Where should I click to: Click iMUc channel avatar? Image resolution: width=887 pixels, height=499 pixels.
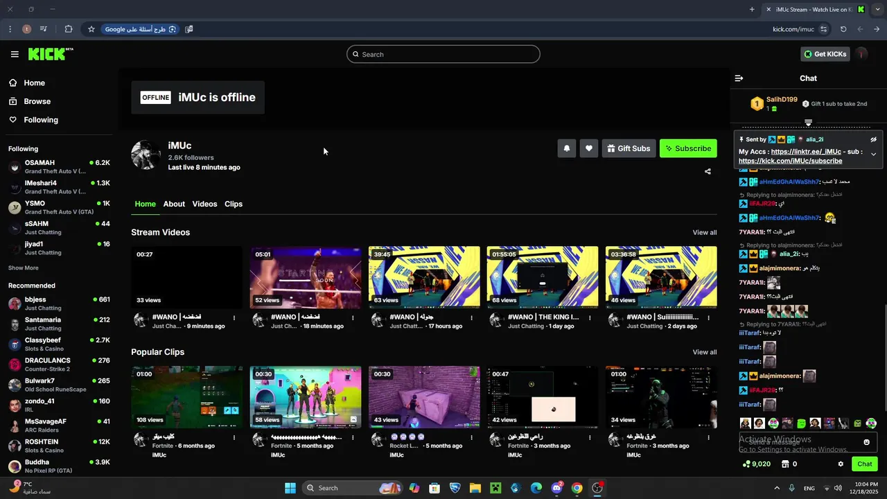[146, 155]
